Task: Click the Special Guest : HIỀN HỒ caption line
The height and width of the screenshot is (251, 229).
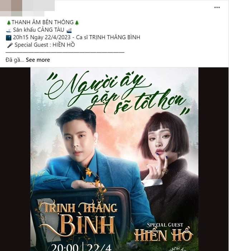Action: click(x=45, y=45)
